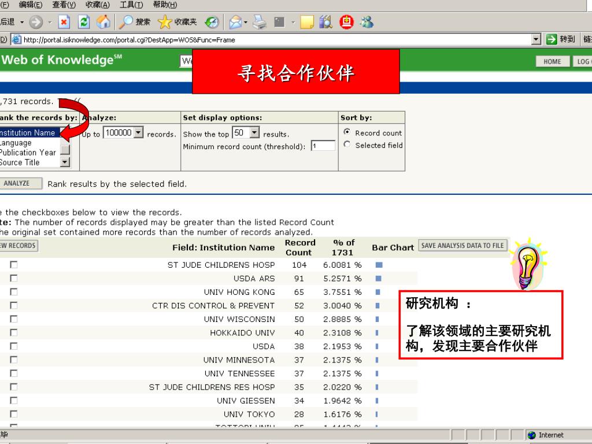Viewport: 592px width, 444px height.
Task: Open the 编辑(E) menu
Action: click(31, 5)
